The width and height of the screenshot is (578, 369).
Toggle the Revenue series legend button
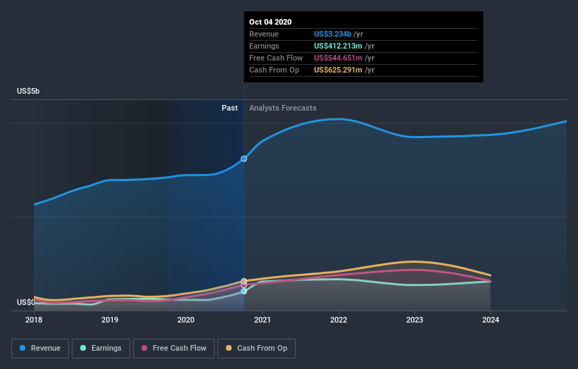pyautogui.click(x=40, y=349)
